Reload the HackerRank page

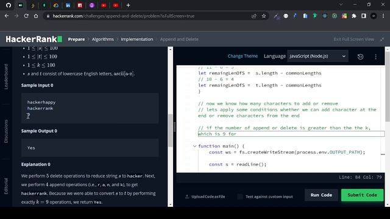pyautogui.click(x=26, y=16)
